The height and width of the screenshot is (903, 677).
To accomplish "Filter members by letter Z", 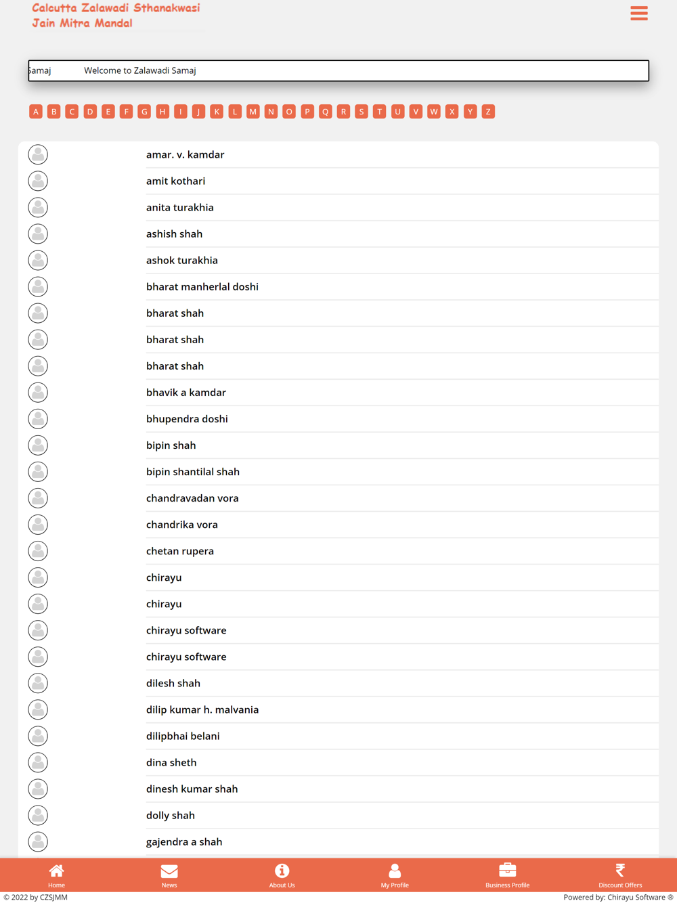I will [x=488, y=112].
